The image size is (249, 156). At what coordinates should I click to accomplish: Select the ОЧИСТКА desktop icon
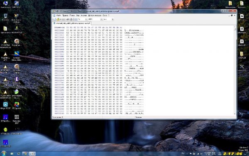pos(5,44)
